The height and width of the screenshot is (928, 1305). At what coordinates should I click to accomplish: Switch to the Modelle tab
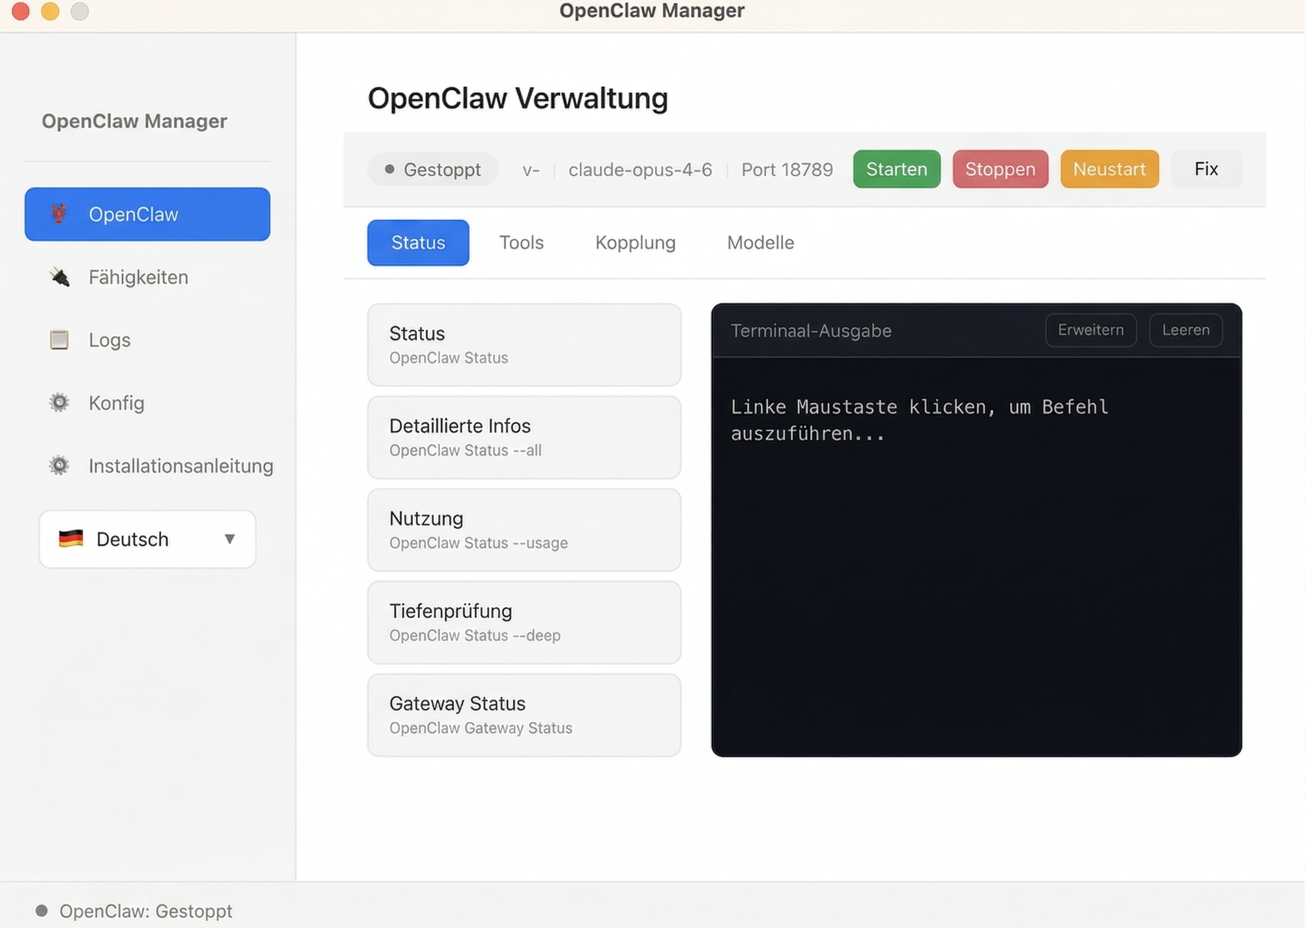[760, 242]
